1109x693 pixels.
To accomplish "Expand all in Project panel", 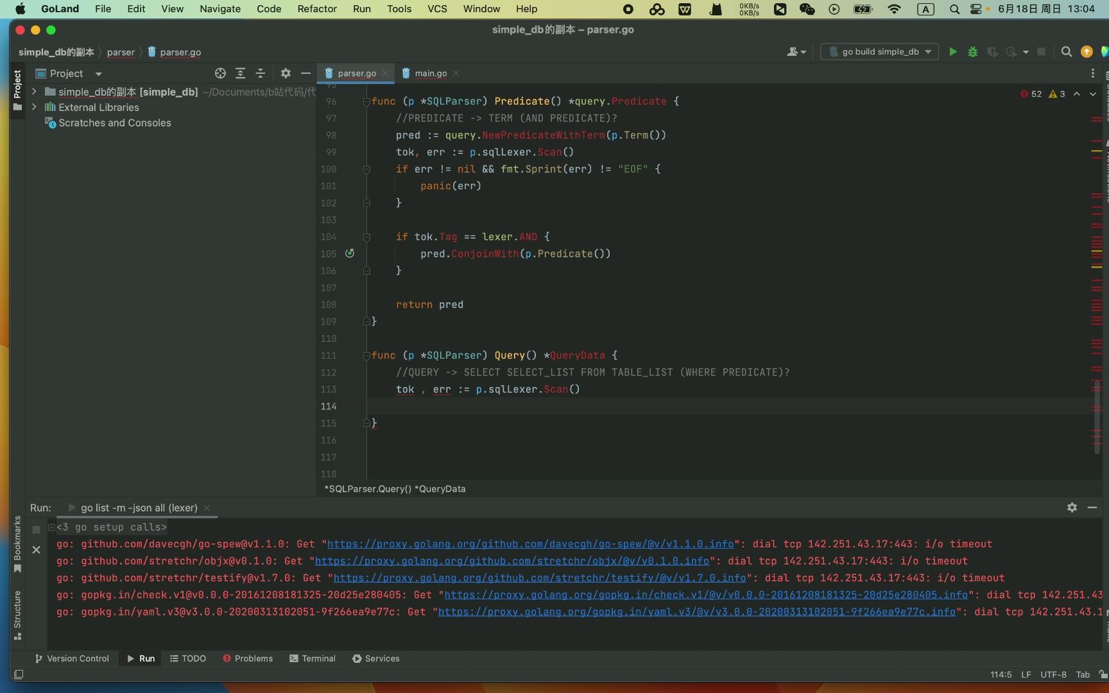I will [240, 73].
